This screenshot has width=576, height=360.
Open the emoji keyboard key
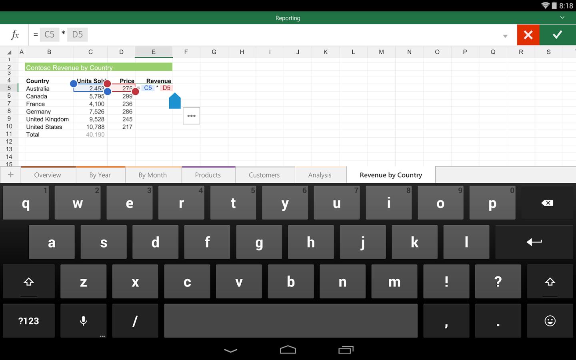coord(550,321)
